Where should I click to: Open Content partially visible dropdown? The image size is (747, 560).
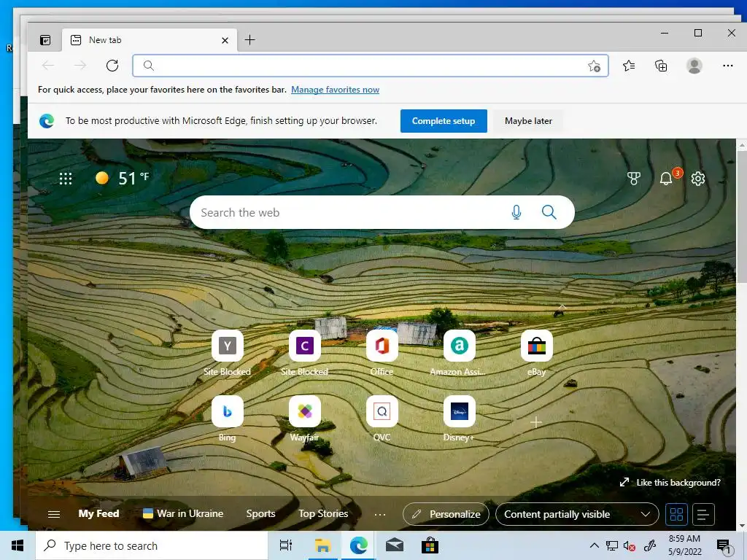click(577, 514)
